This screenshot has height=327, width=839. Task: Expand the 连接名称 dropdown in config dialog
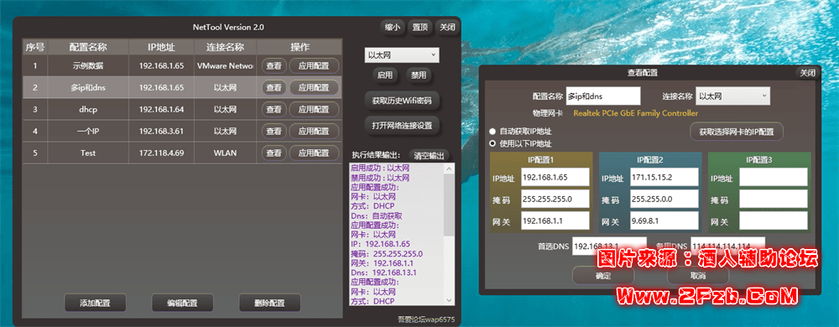point(732,96)
